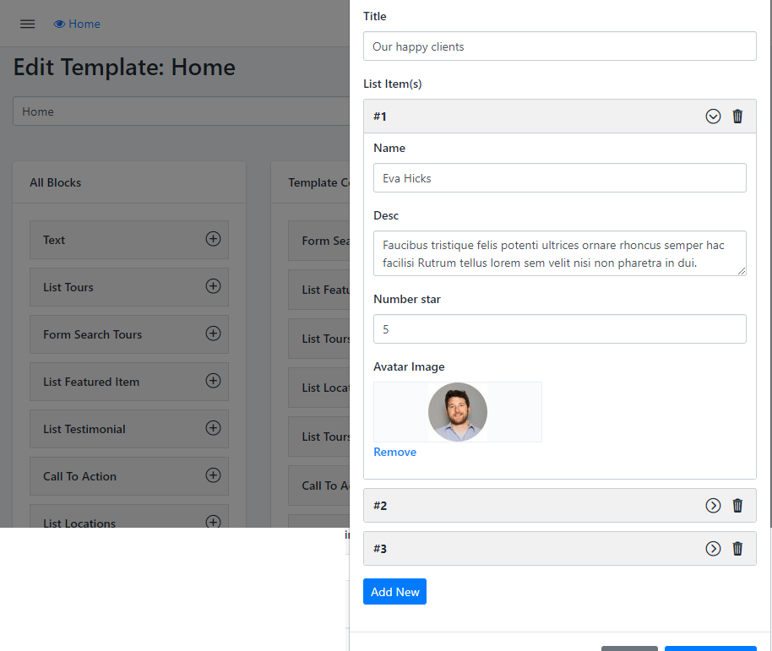Add the Call To Action block
Viewport: 772px width, 651px height.
pos(213,475)
